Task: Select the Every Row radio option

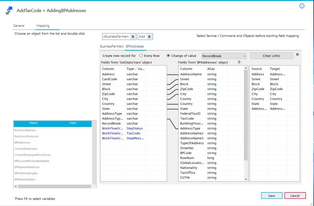Action: 141,55
